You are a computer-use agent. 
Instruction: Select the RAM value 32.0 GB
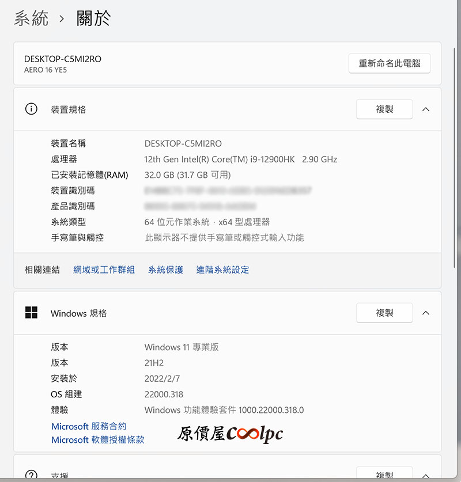188,175
